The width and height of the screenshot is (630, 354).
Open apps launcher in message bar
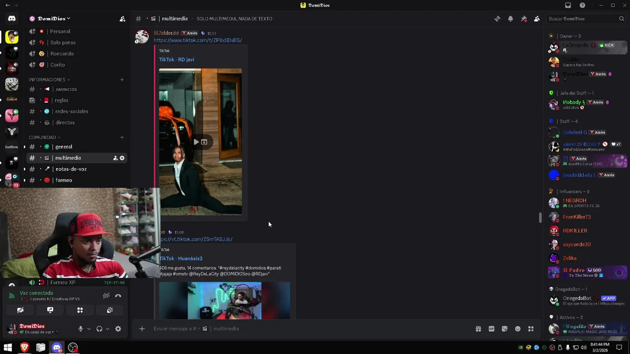tap(531, 329)
